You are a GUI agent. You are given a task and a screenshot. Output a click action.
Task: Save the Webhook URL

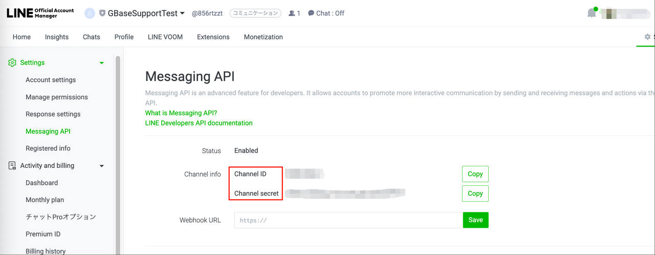(x=476, y=220)
